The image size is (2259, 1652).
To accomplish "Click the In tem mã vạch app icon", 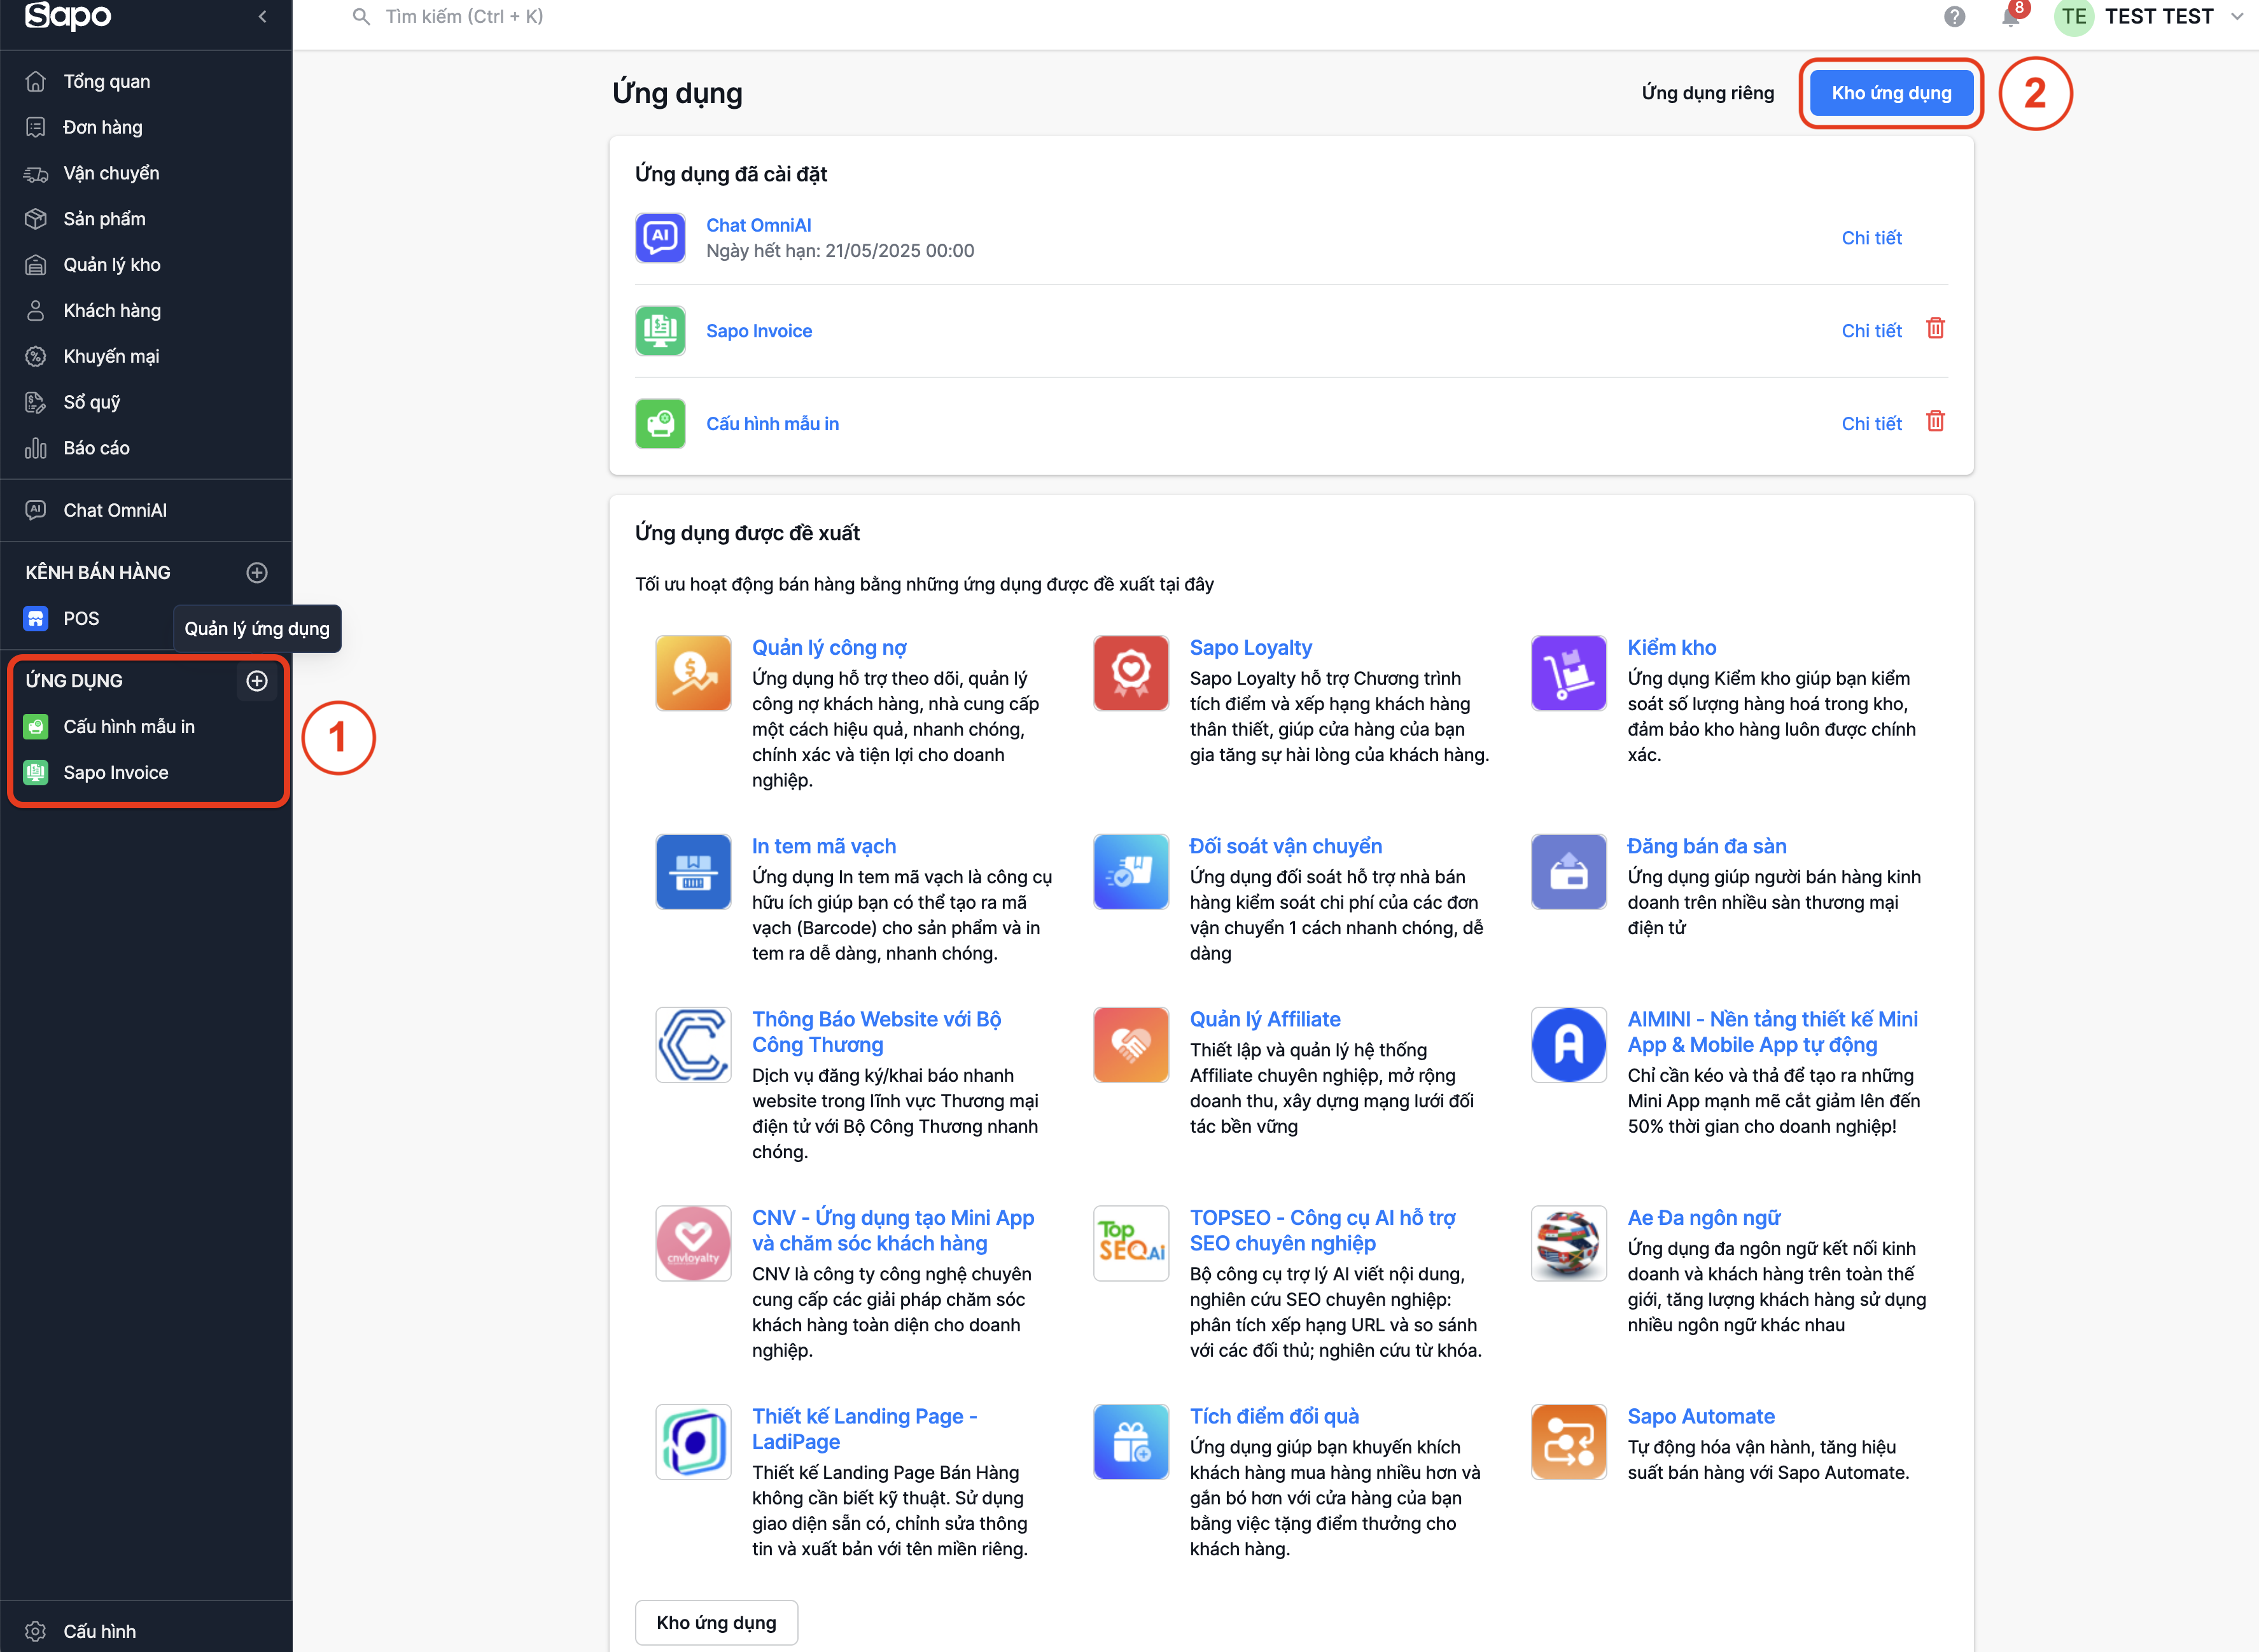I will [693, 872].
